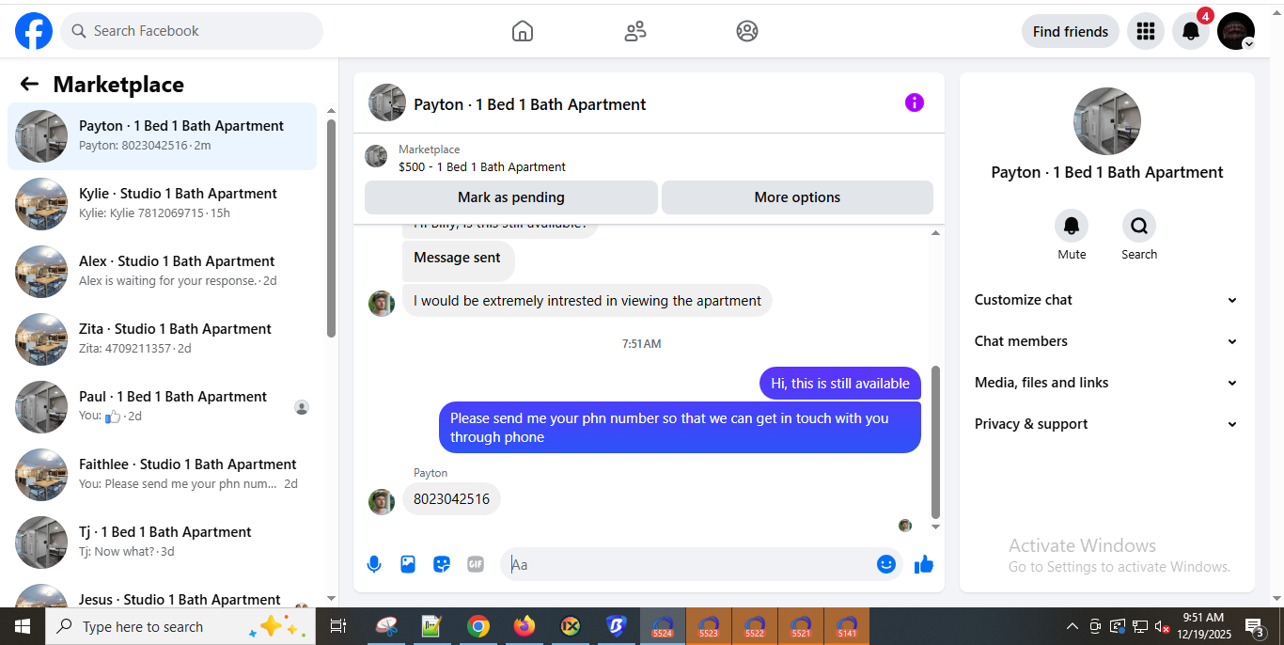Click More options button
Image resolution: width=1284 pixels, height=645 pixels.
[797, 197]
